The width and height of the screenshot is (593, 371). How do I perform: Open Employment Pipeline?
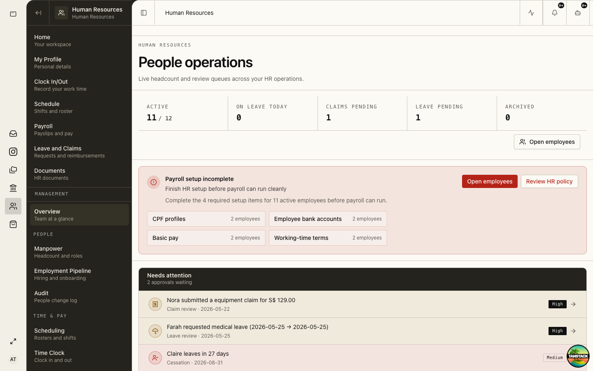[79, 274]
